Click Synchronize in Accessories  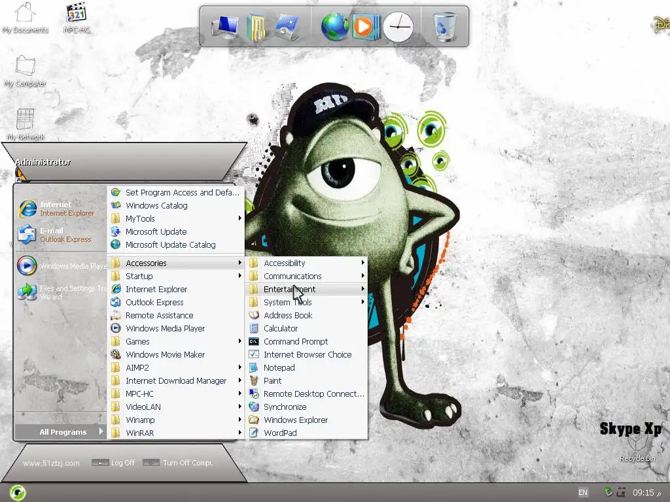tap(307, 407)
